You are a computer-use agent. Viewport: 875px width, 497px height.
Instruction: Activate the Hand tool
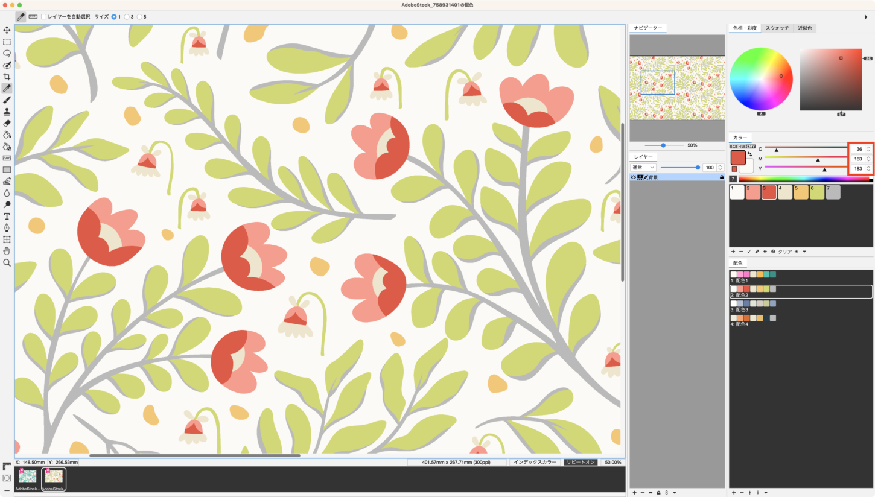click(x=7, y=251)
